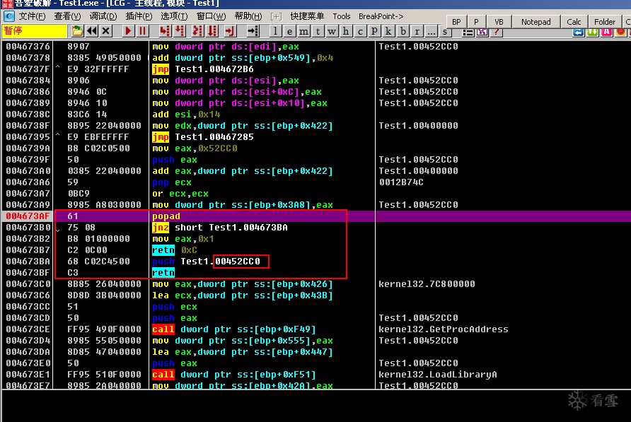Viewport: 631px width, 422px height.
Task: Click the 暂停 status field
Action: click(34, 31)
